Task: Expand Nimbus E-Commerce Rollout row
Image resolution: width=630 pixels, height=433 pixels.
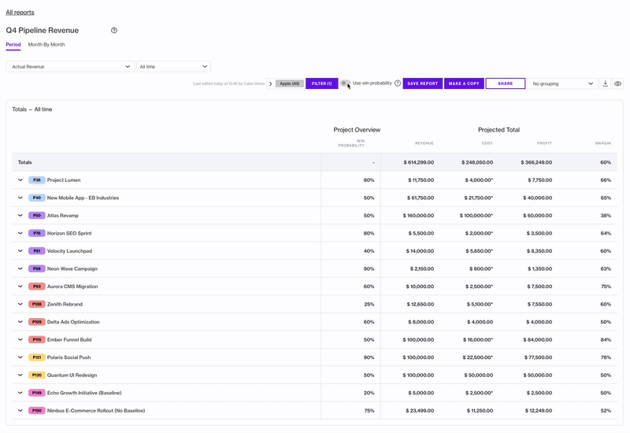Action: click(x=20, y=410)
